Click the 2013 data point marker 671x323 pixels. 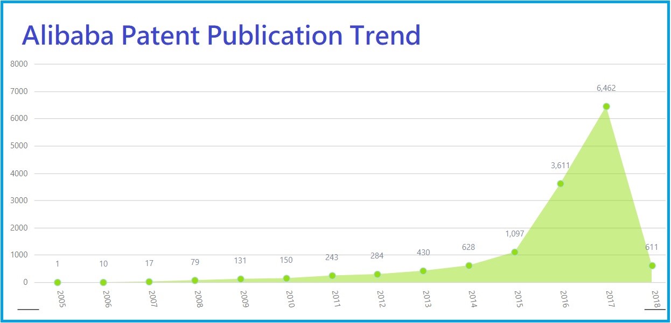[x=423, y=271]
